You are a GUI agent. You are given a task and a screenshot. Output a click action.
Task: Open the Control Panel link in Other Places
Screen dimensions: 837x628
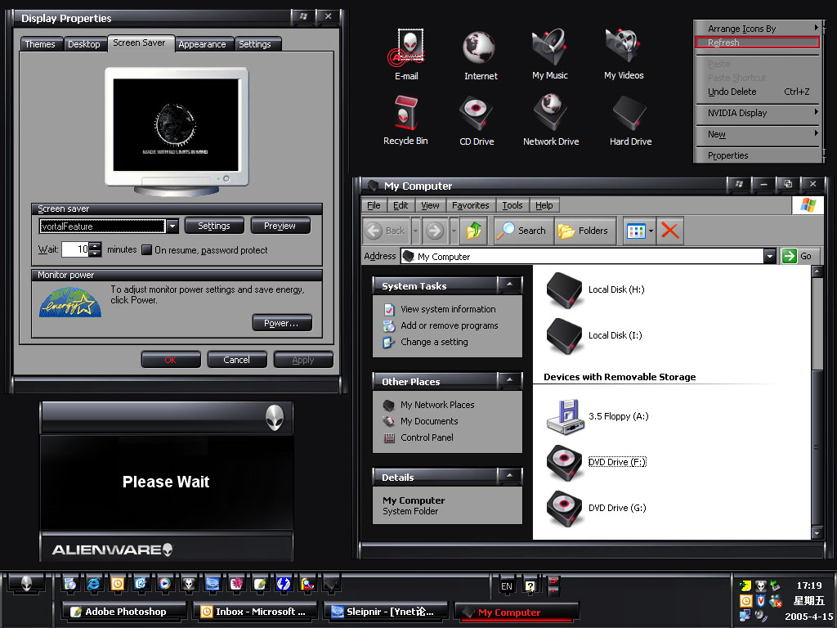tap(427, 437)
